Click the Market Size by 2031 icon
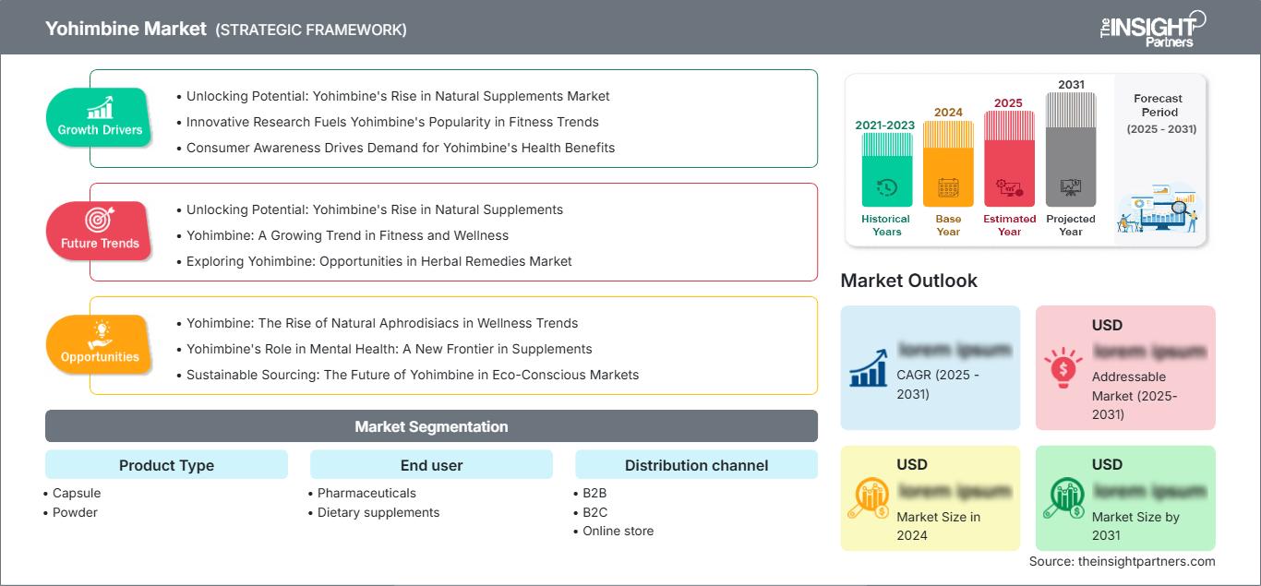1261x586 pixels. click(x=1063, y=498)
